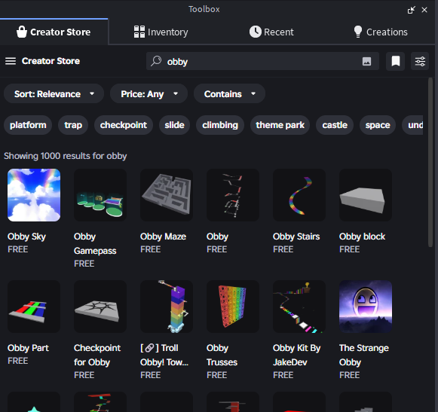Filter by the space tag
This screenshot has height=412, width=438.
click(x=378, y=125)
